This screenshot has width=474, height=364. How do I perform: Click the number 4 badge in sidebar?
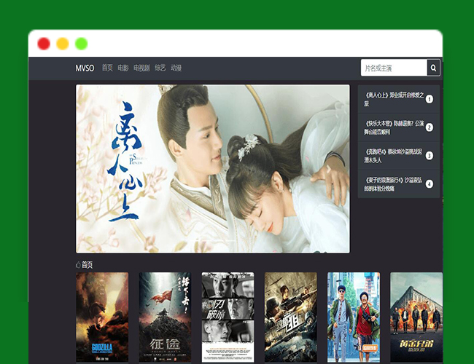[430, 183]
